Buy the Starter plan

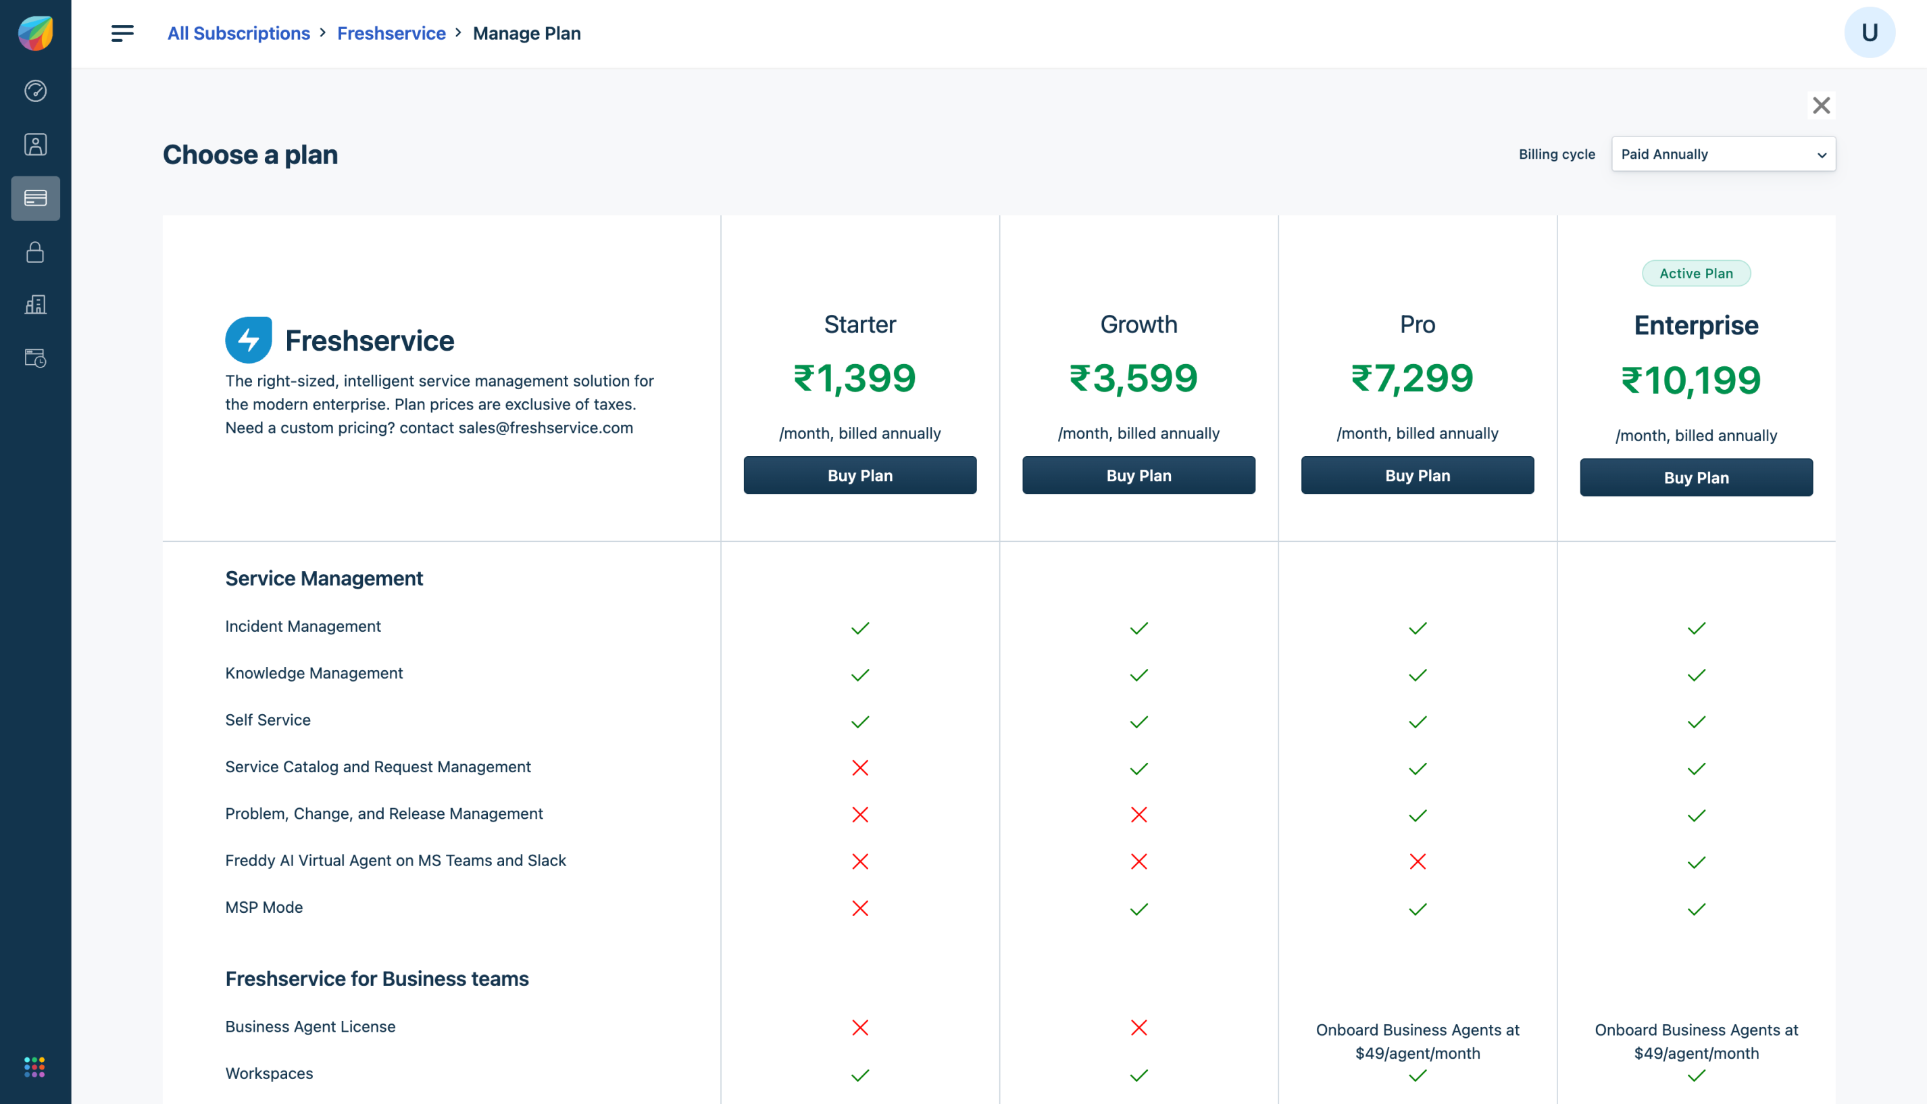(859, 476)
